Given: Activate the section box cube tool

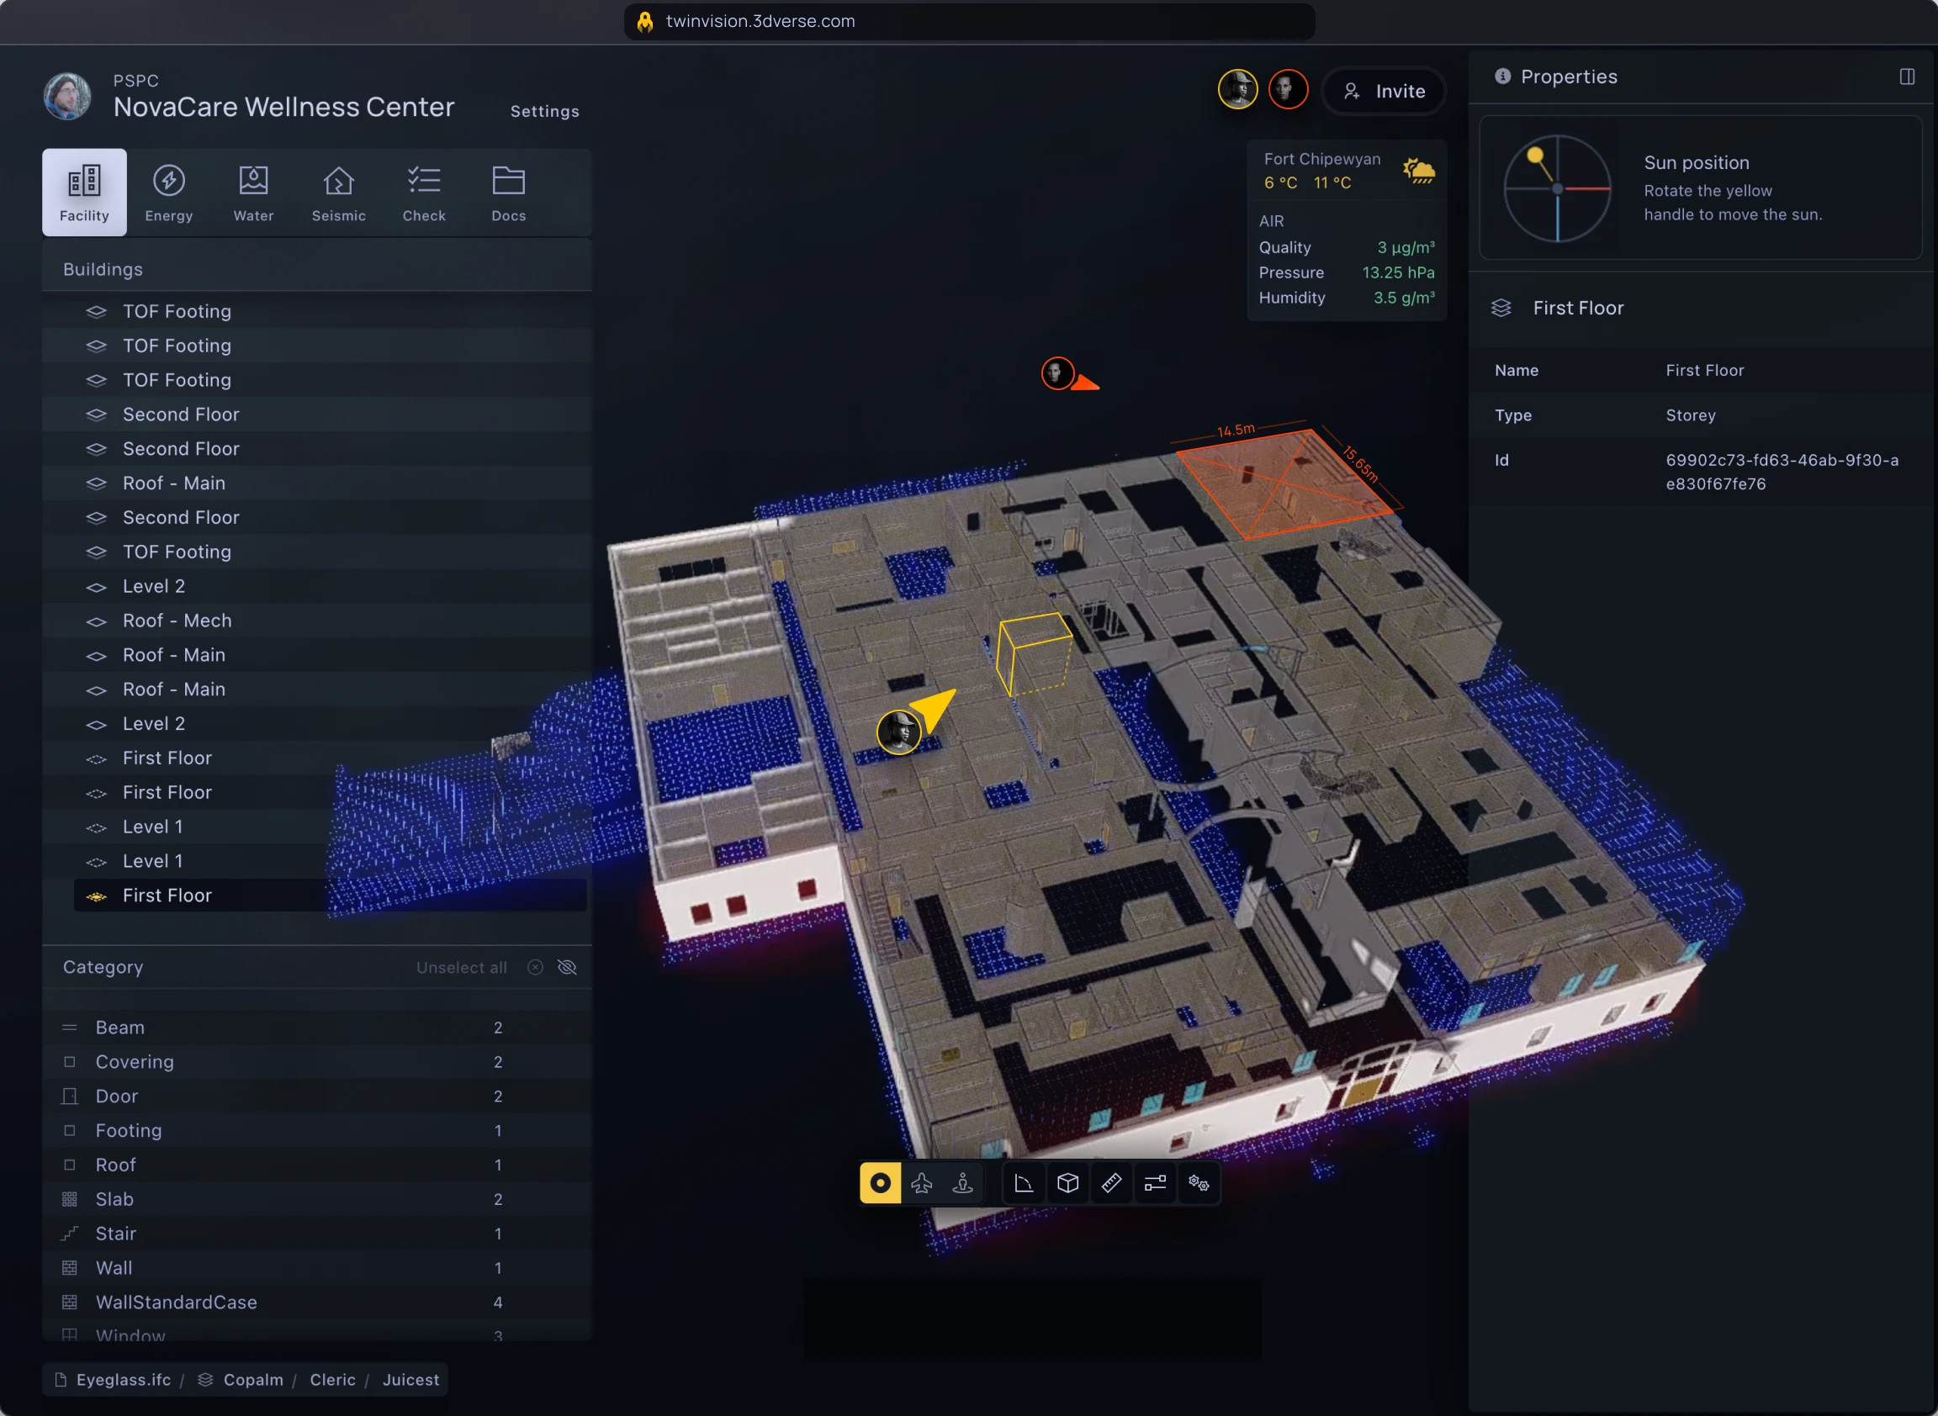Looking at the screenshot, I should [1067, 1183].
